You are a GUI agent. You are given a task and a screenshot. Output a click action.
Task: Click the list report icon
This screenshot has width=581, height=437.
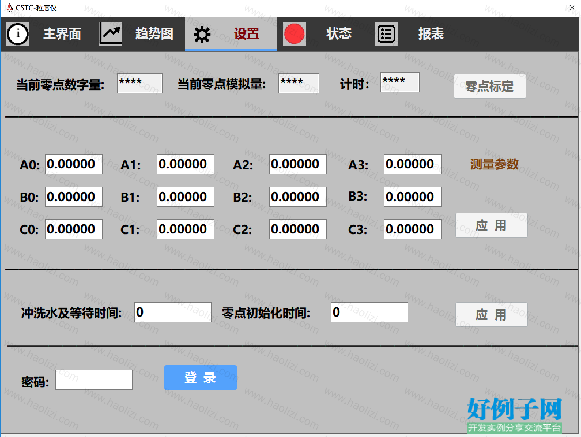(386, 34)
